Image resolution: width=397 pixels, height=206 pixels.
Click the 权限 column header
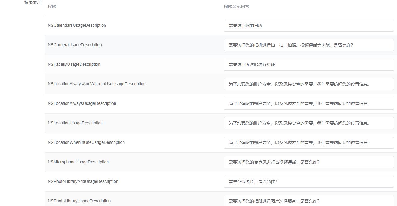point(52,6)
